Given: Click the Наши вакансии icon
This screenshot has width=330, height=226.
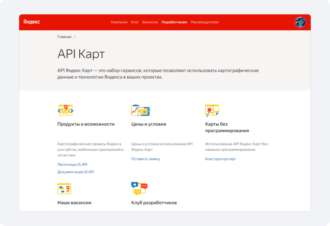Looking at the screenshot, I should (64, 189).
